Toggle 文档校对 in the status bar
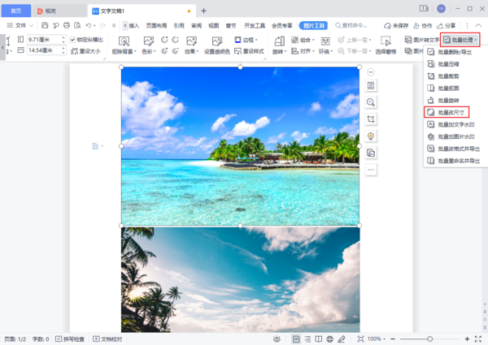This screenshot has height=345, width=488. [107, 339]
